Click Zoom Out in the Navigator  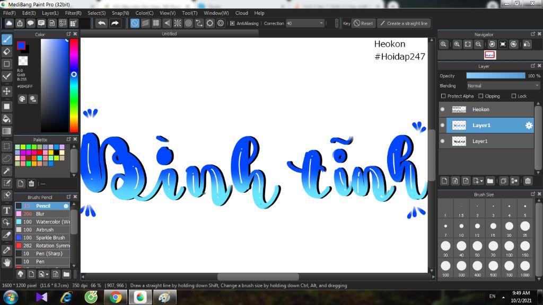pos(478,44)
